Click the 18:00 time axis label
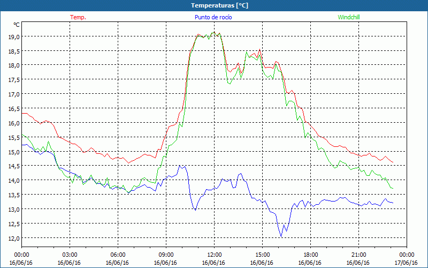428x268 pixels. (x=310, y=255)
